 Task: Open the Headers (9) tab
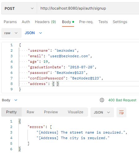45,22
